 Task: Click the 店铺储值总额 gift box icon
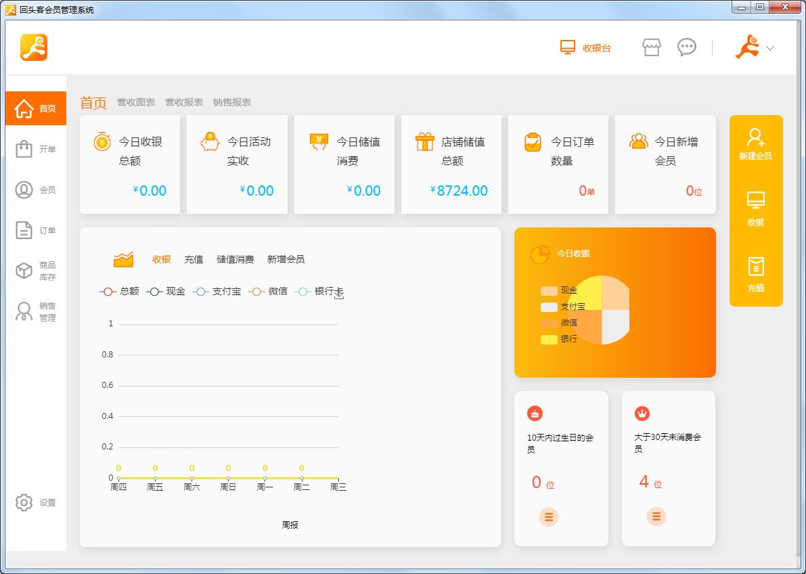point(424,141)
